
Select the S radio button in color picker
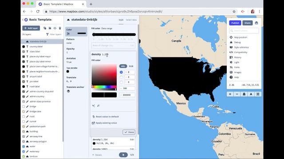(121, 77)
